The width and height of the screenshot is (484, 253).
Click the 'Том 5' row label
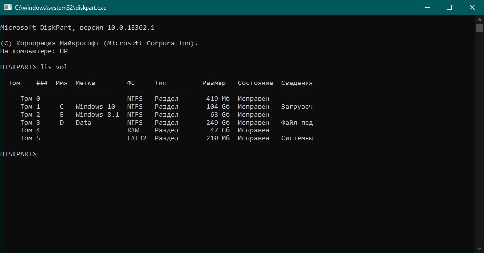(x=30, y=138)
